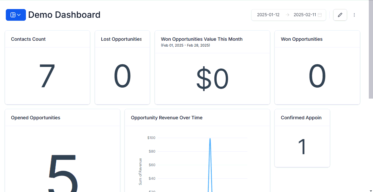Click the pencil edit dashboard icon
Screen dimensions: 373x192
click(340, 15)
